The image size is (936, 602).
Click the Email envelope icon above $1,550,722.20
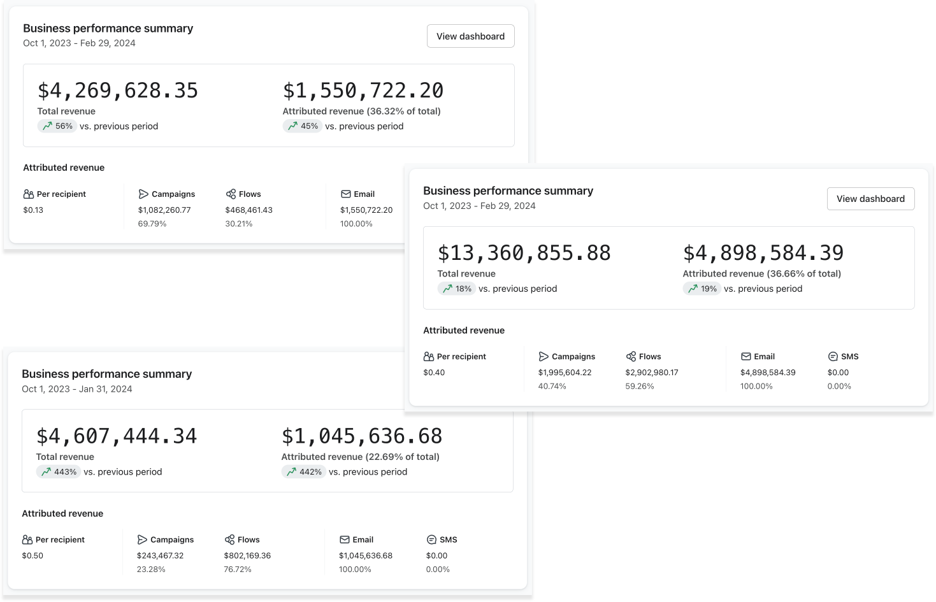point(346,194)
